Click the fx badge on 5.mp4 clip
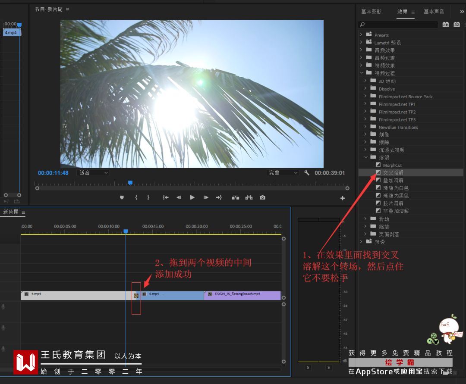The height and width of the screenshot is (384, 466). pos(144,294)
